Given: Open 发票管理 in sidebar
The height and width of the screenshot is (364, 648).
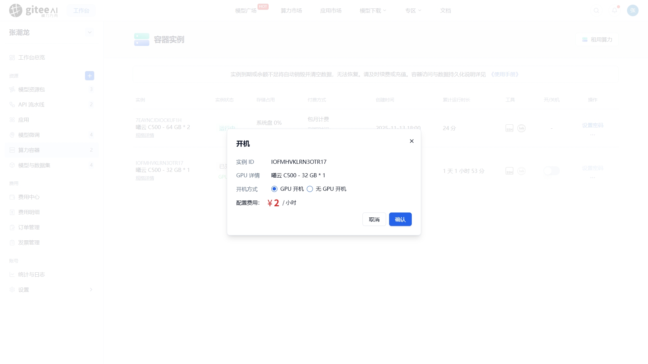Looking at the screenshot, I should [51, 243].
